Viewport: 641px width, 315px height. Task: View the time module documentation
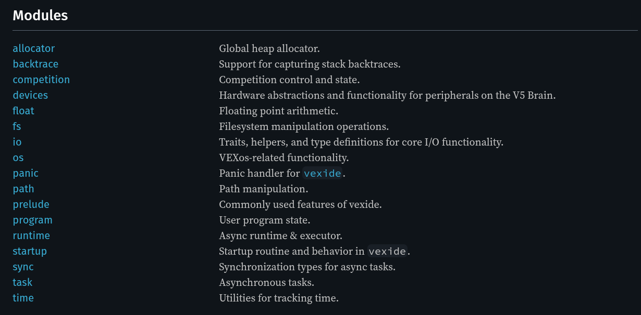click(x=23, y=298)
